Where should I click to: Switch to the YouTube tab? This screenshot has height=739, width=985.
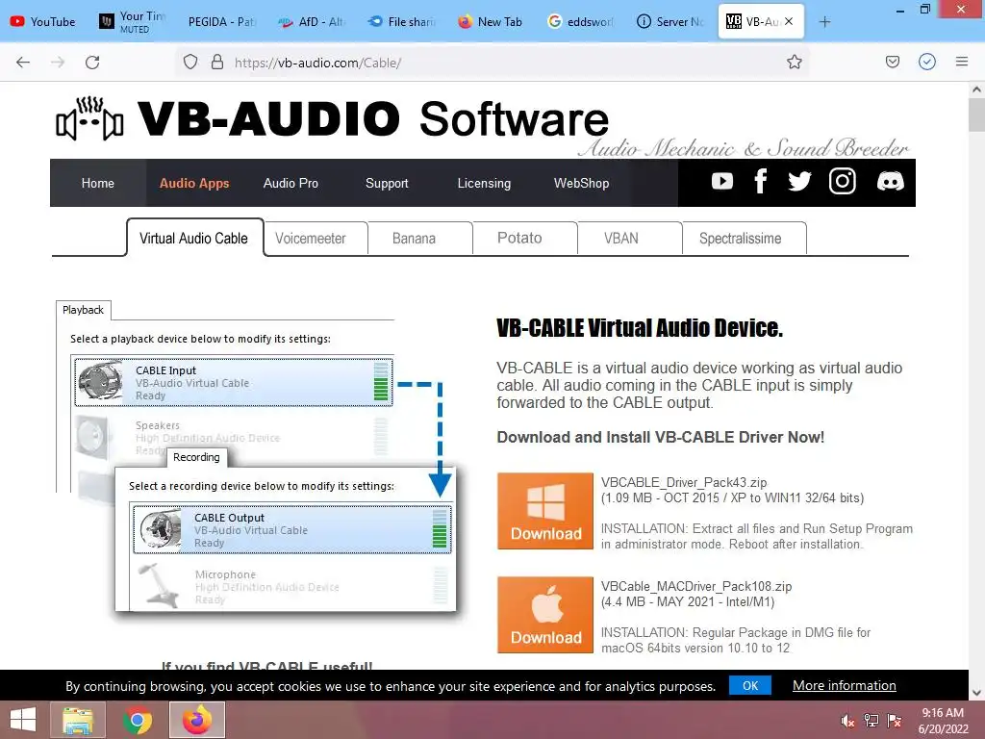tap(43, 21)
